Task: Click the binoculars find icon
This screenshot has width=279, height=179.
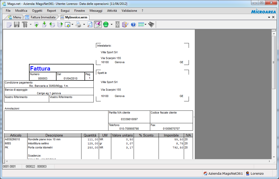Action: 151,25
